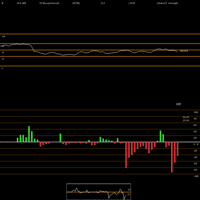
Task: Click the MR axis label 80
Action: tap(195, 119)
